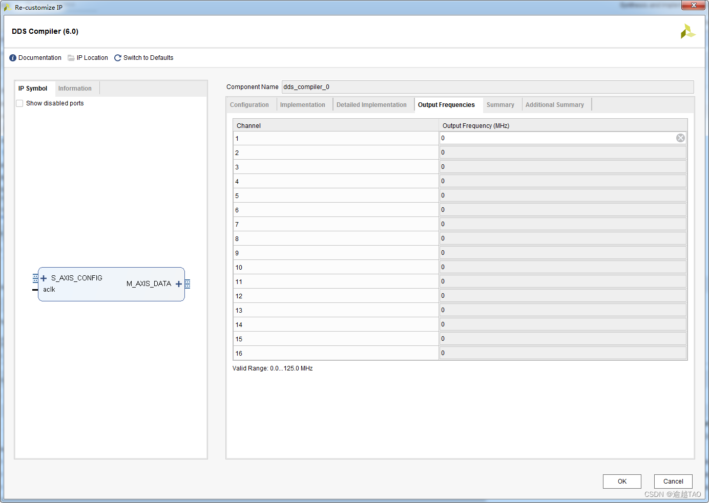The width and height of the screenshot is (709, 503).
Task: Open the Summary tab
Action: pyautogui.click(x=501, y=105)
